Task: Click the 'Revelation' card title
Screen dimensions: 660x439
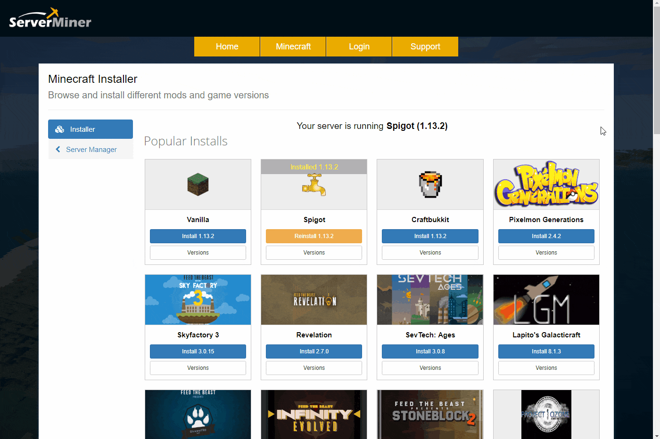Action: click(314, 335)
